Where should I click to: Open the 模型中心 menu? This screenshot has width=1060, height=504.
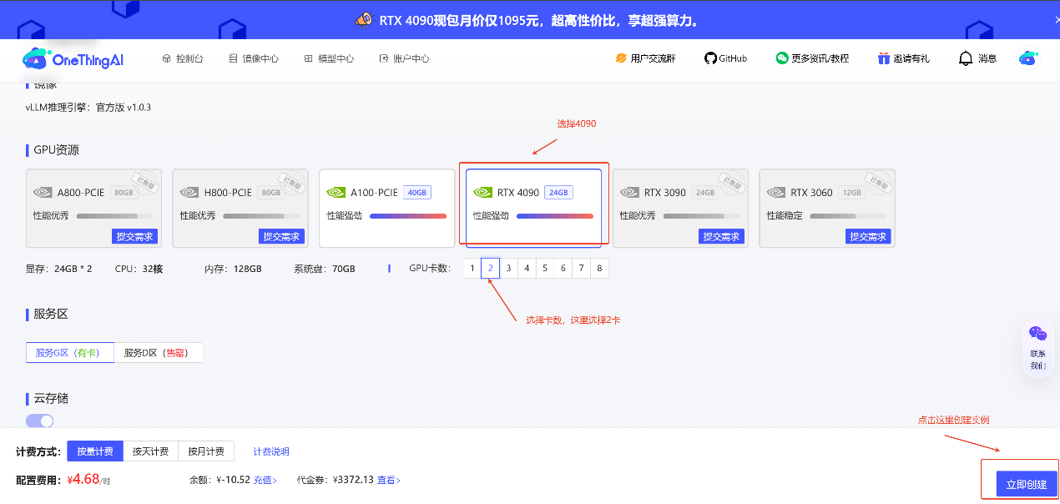pyautogui.click(x=329, y=59)
